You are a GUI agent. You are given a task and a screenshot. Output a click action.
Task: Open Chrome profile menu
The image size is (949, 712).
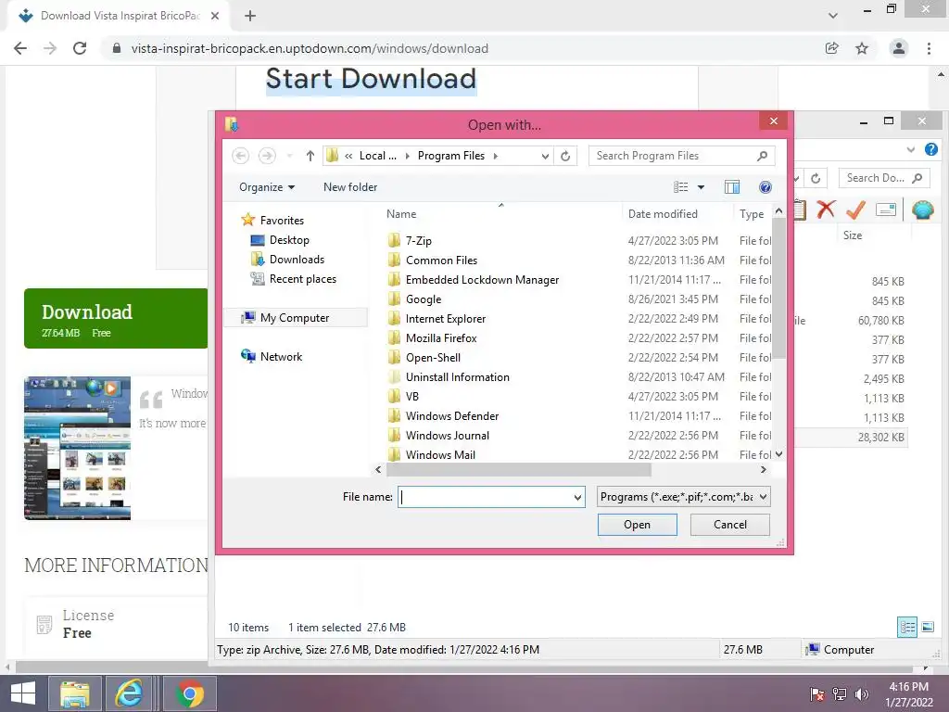(x=899, y=48)
